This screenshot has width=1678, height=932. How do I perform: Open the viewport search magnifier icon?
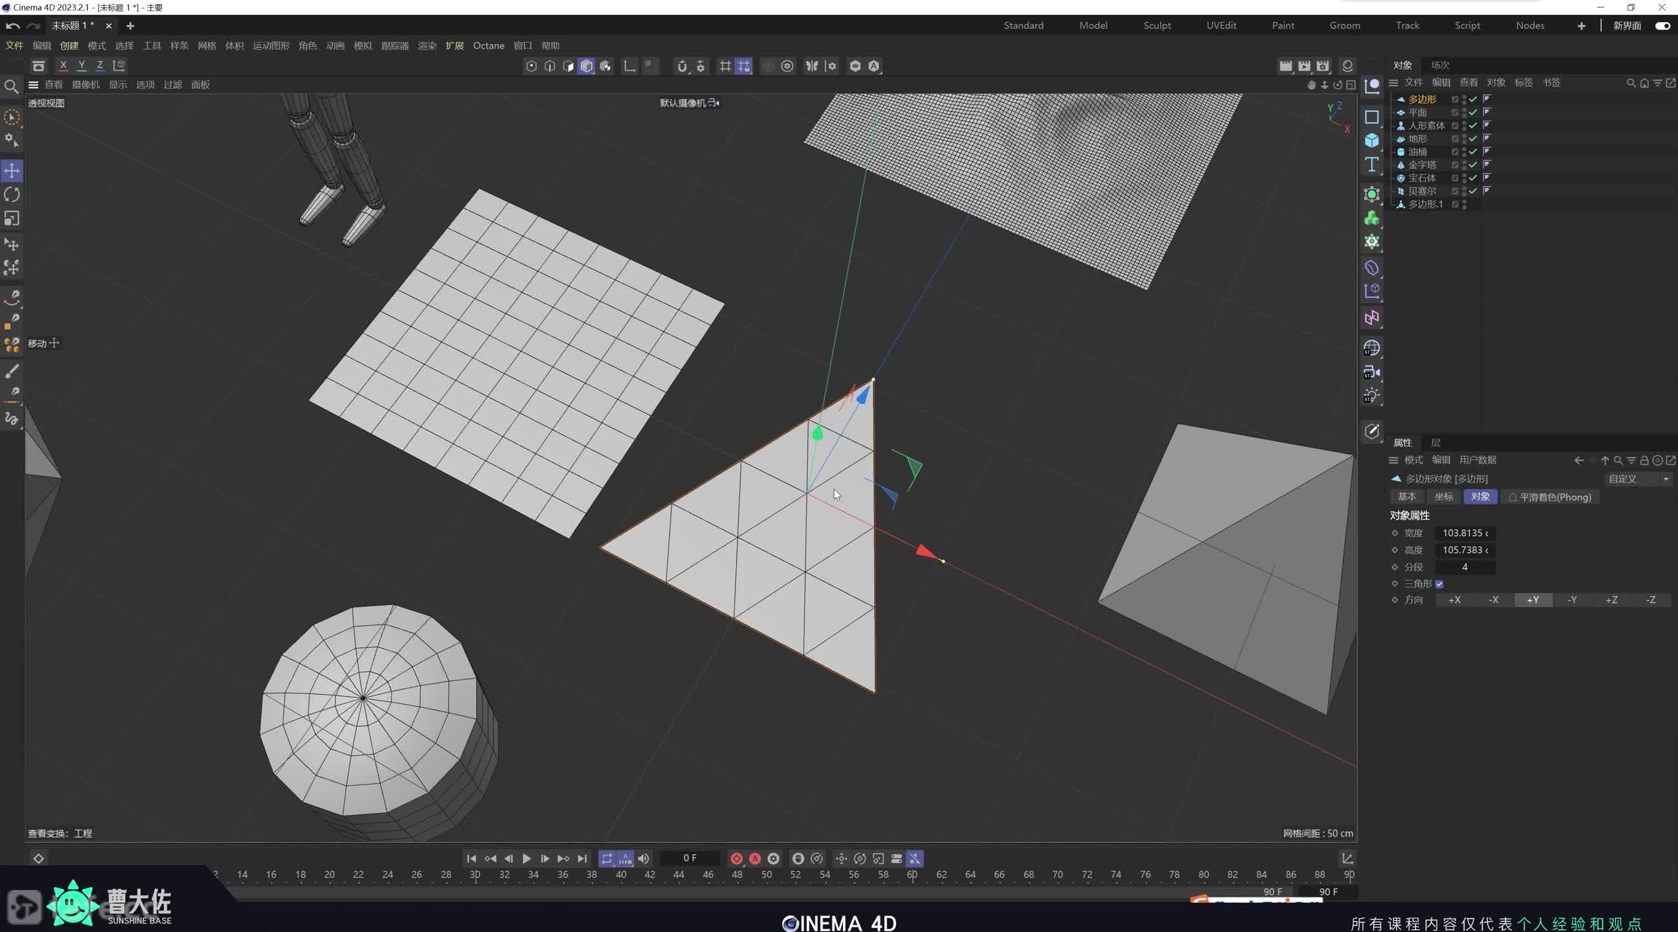(x=11, y=87)
